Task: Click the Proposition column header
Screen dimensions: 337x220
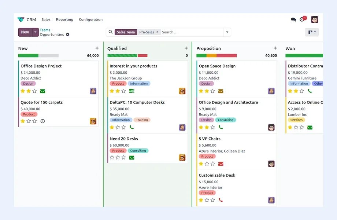Action: (208, 48)
